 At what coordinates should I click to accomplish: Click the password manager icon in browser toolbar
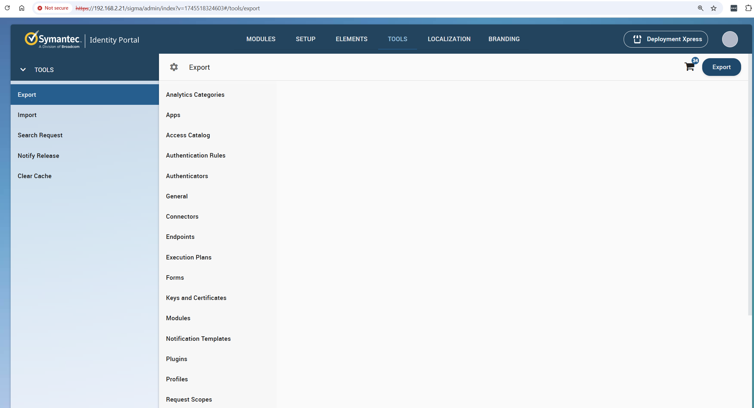coord(734,8)
